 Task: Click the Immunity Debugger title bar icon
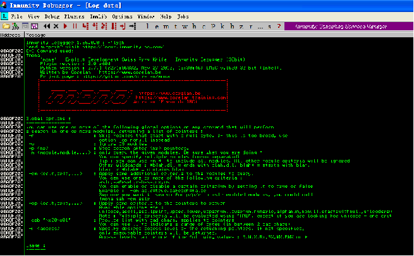pos(4,5)
